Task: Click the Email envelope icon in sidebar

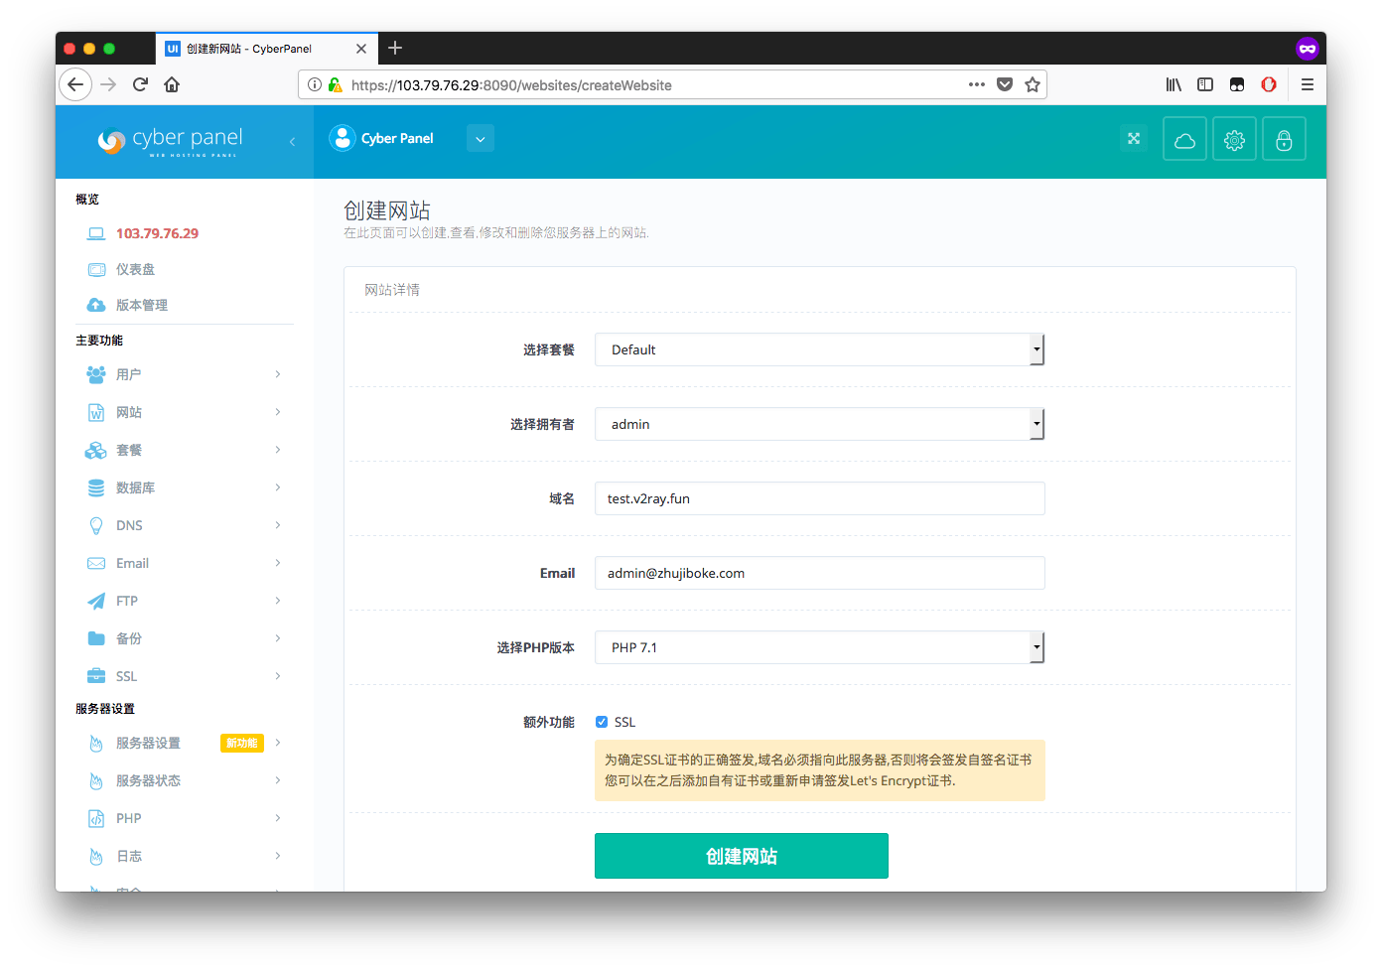Action: point(96,563)
